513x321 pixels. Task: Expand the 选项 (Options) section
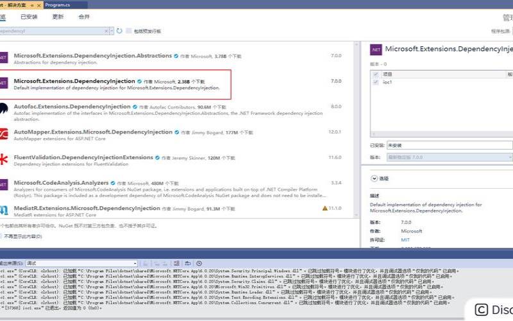point(374,178)
